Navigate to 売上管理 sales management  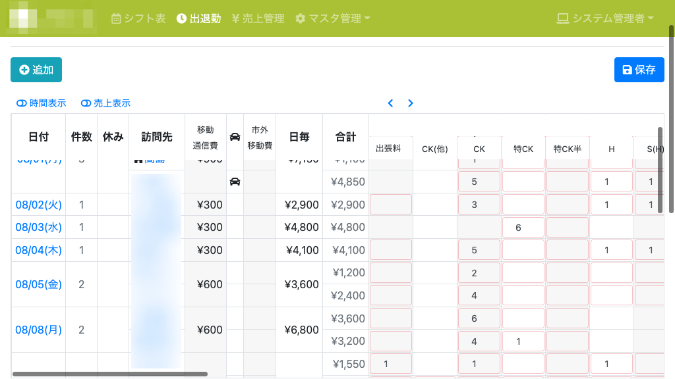[258, 18]
